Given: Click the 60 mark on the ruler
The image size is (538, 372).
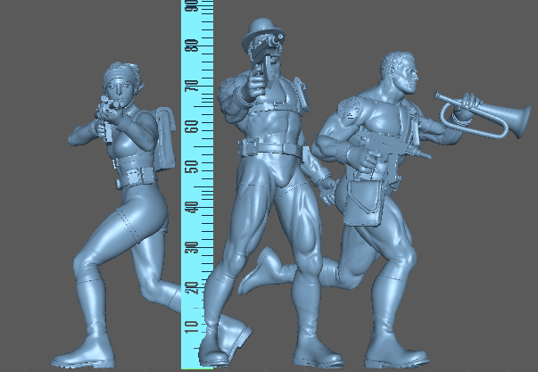Looking at the screenshot, I should 189,127.
